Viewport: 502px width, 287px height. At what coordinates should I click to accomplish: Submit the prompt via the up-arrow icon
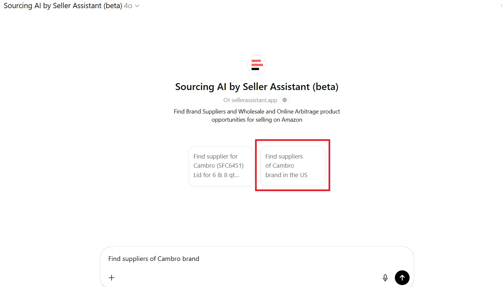[x=402, y=278]
